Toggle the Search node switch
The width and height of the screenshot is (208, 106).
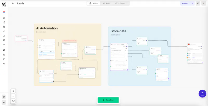pyautogui.click(x=201, y=46)
